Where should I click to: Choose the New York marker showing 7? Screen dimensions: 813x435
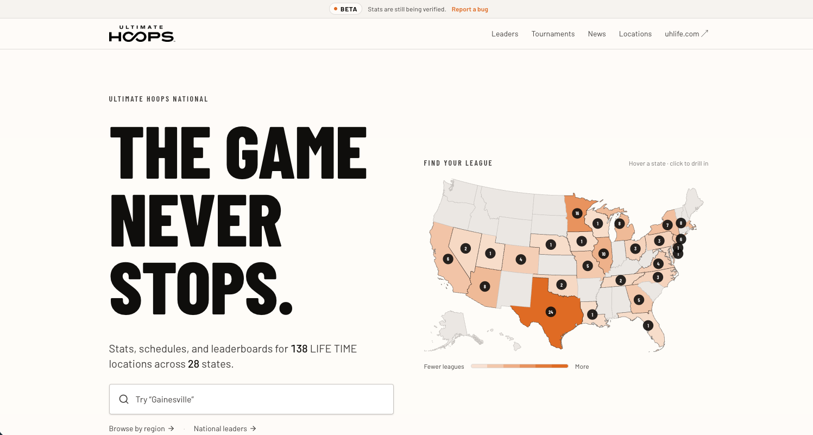(x=667, y=225)
